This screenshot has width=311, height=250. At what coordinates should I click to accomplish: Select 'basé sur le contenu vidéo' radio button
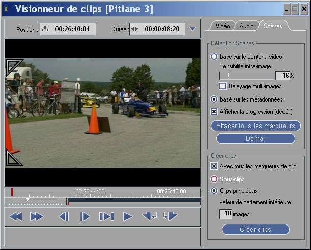(x=214, y=57)
